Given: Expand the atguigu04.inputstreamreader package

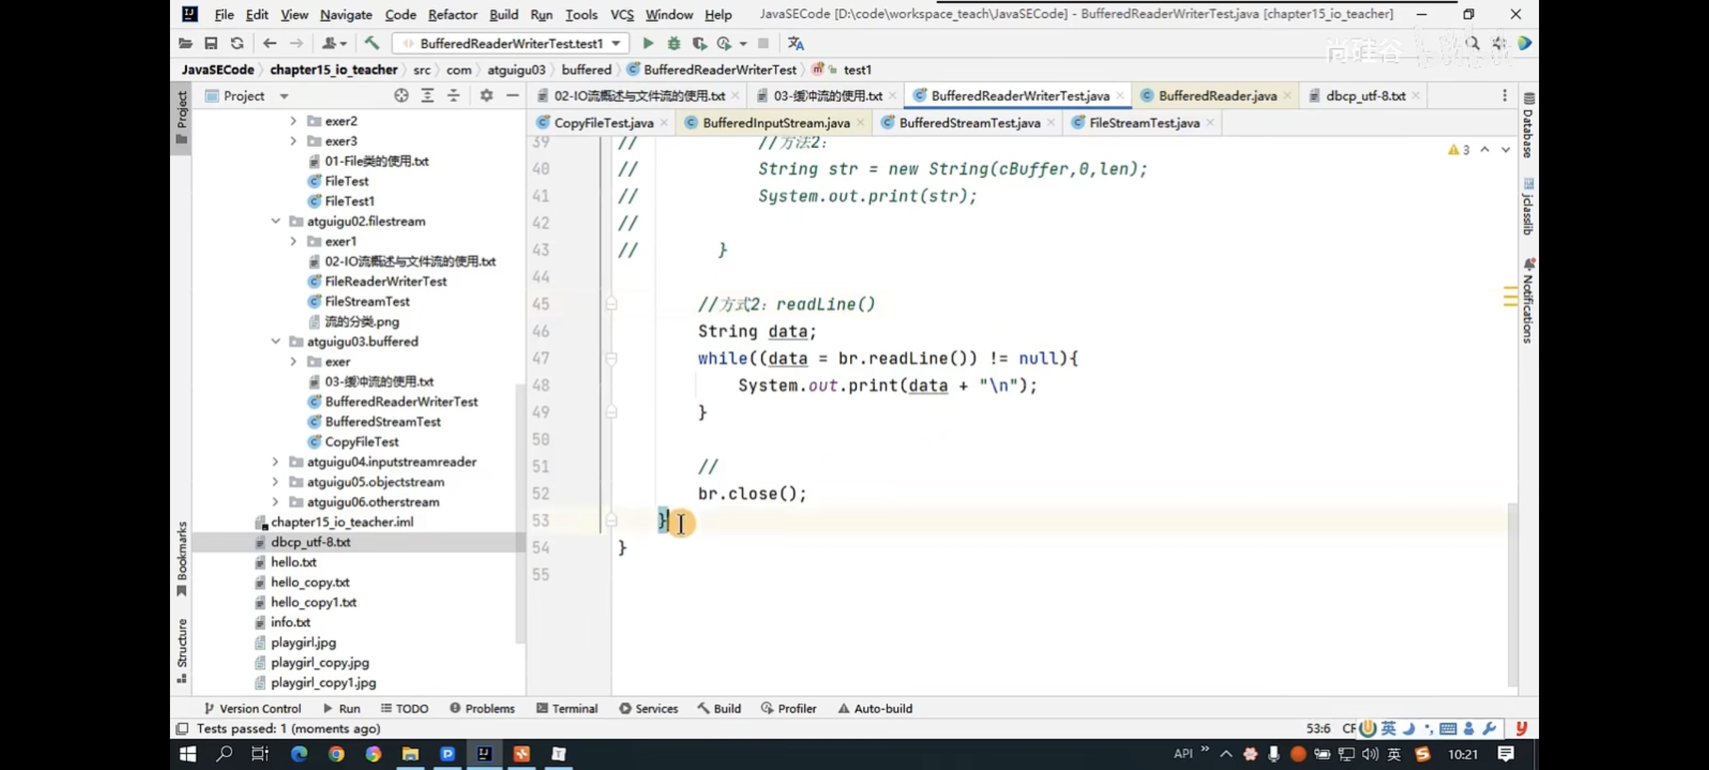Looking at the screenshot, I should pos(275,462).
